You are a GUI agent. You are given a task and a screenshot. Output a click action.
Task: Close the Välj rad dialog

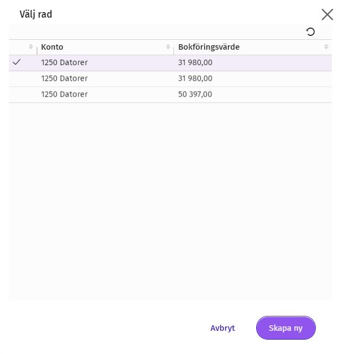click(x=327, y=15)
